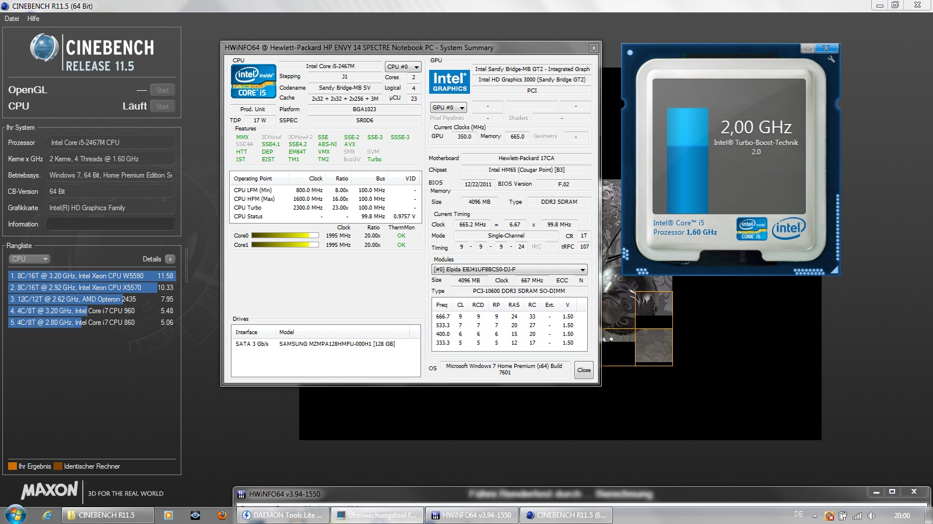Viewport: 933px width, 524px height.
Task: Switch to CINEBENCH R11.5 folder taskbar button
Action: [x=108, y=515]
